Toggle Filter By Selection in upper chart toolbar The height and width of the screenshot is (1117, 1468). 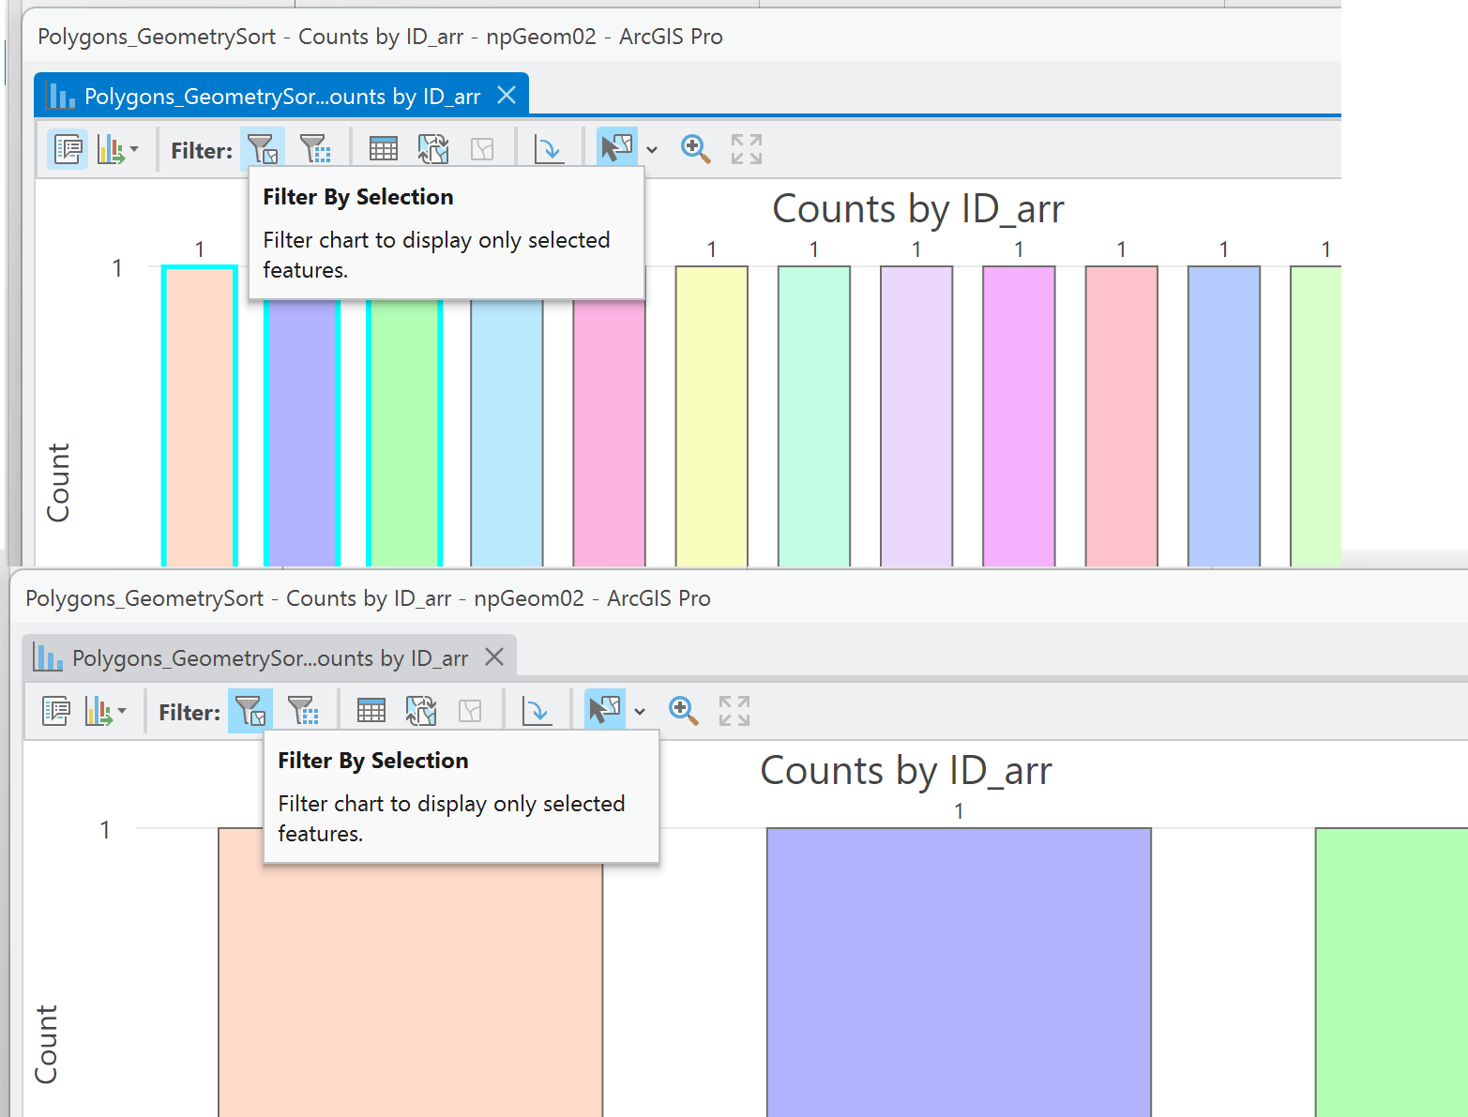point(262,148)
